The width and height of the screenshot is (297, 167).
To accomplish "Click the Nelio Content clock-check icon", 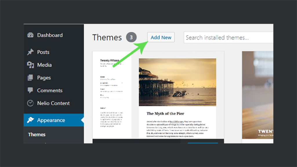I will click(x=30, y=103).
